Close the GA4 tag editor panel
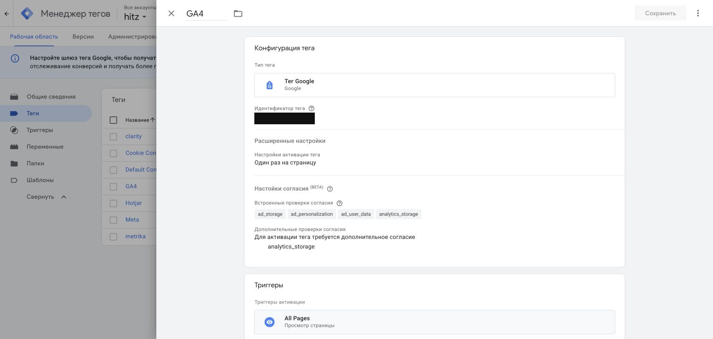Image resolution: width=713 pixels, height=339 pixels. [171, 13]
